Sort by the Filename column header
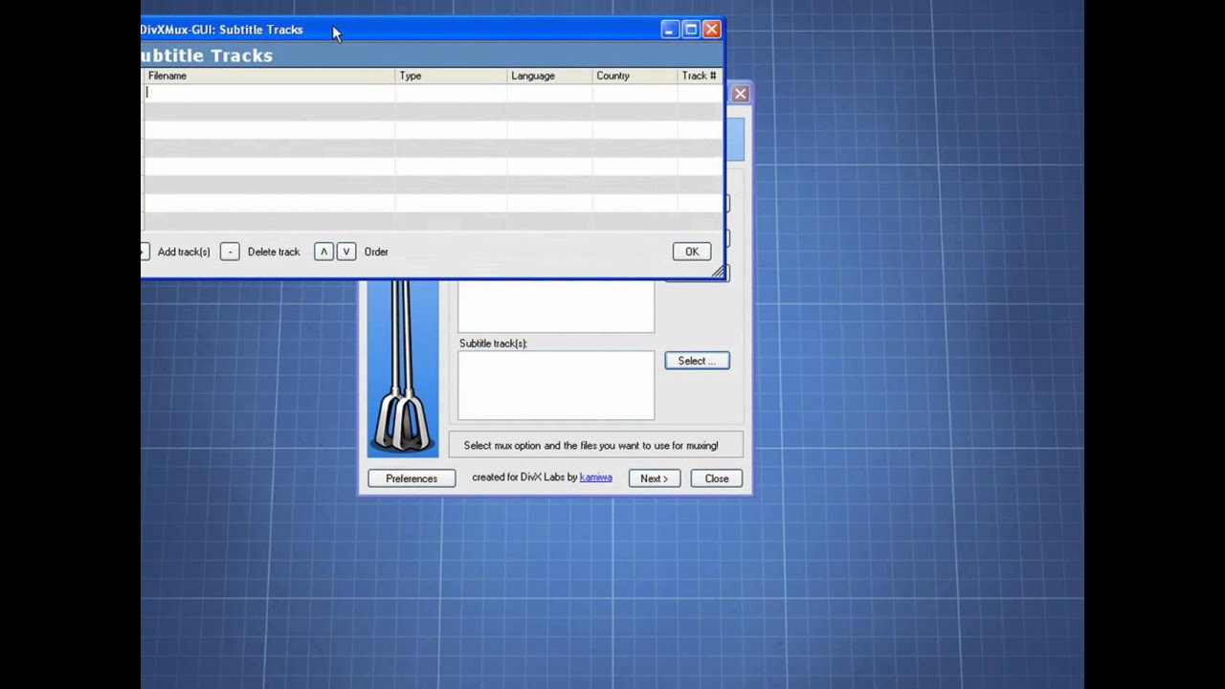 click(x=269, y=76)
